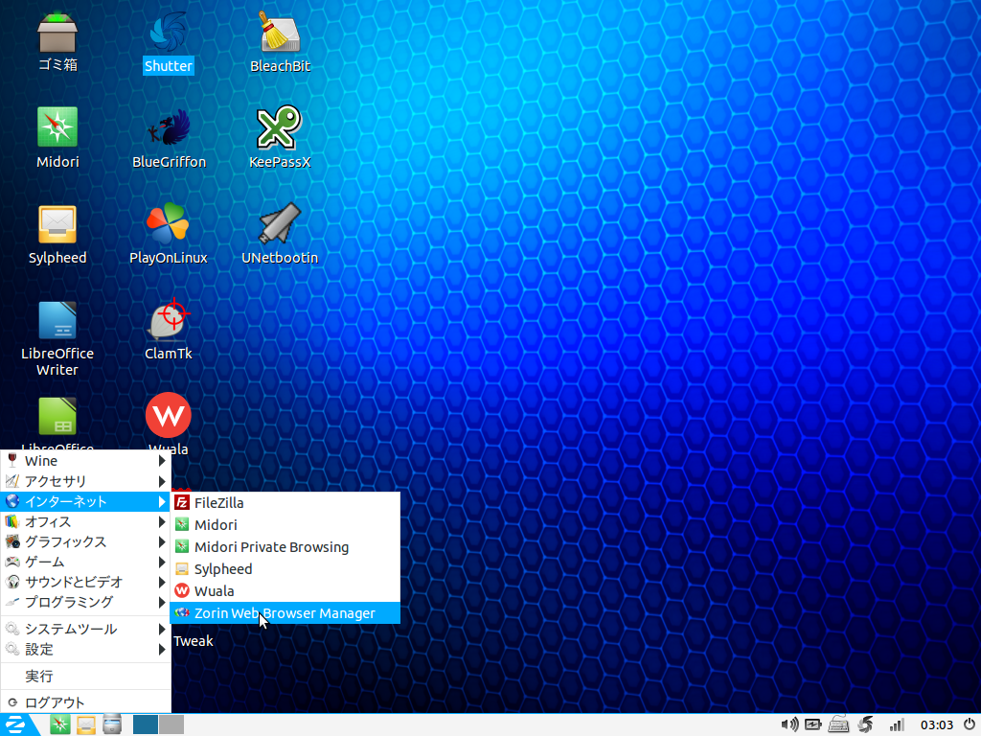Expand the オフィス submenu

pos(85,521)
